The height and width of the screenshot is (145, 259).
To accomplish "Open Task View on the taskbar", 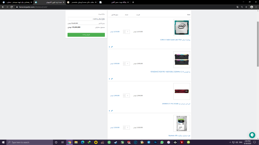I will pos(62,142).
